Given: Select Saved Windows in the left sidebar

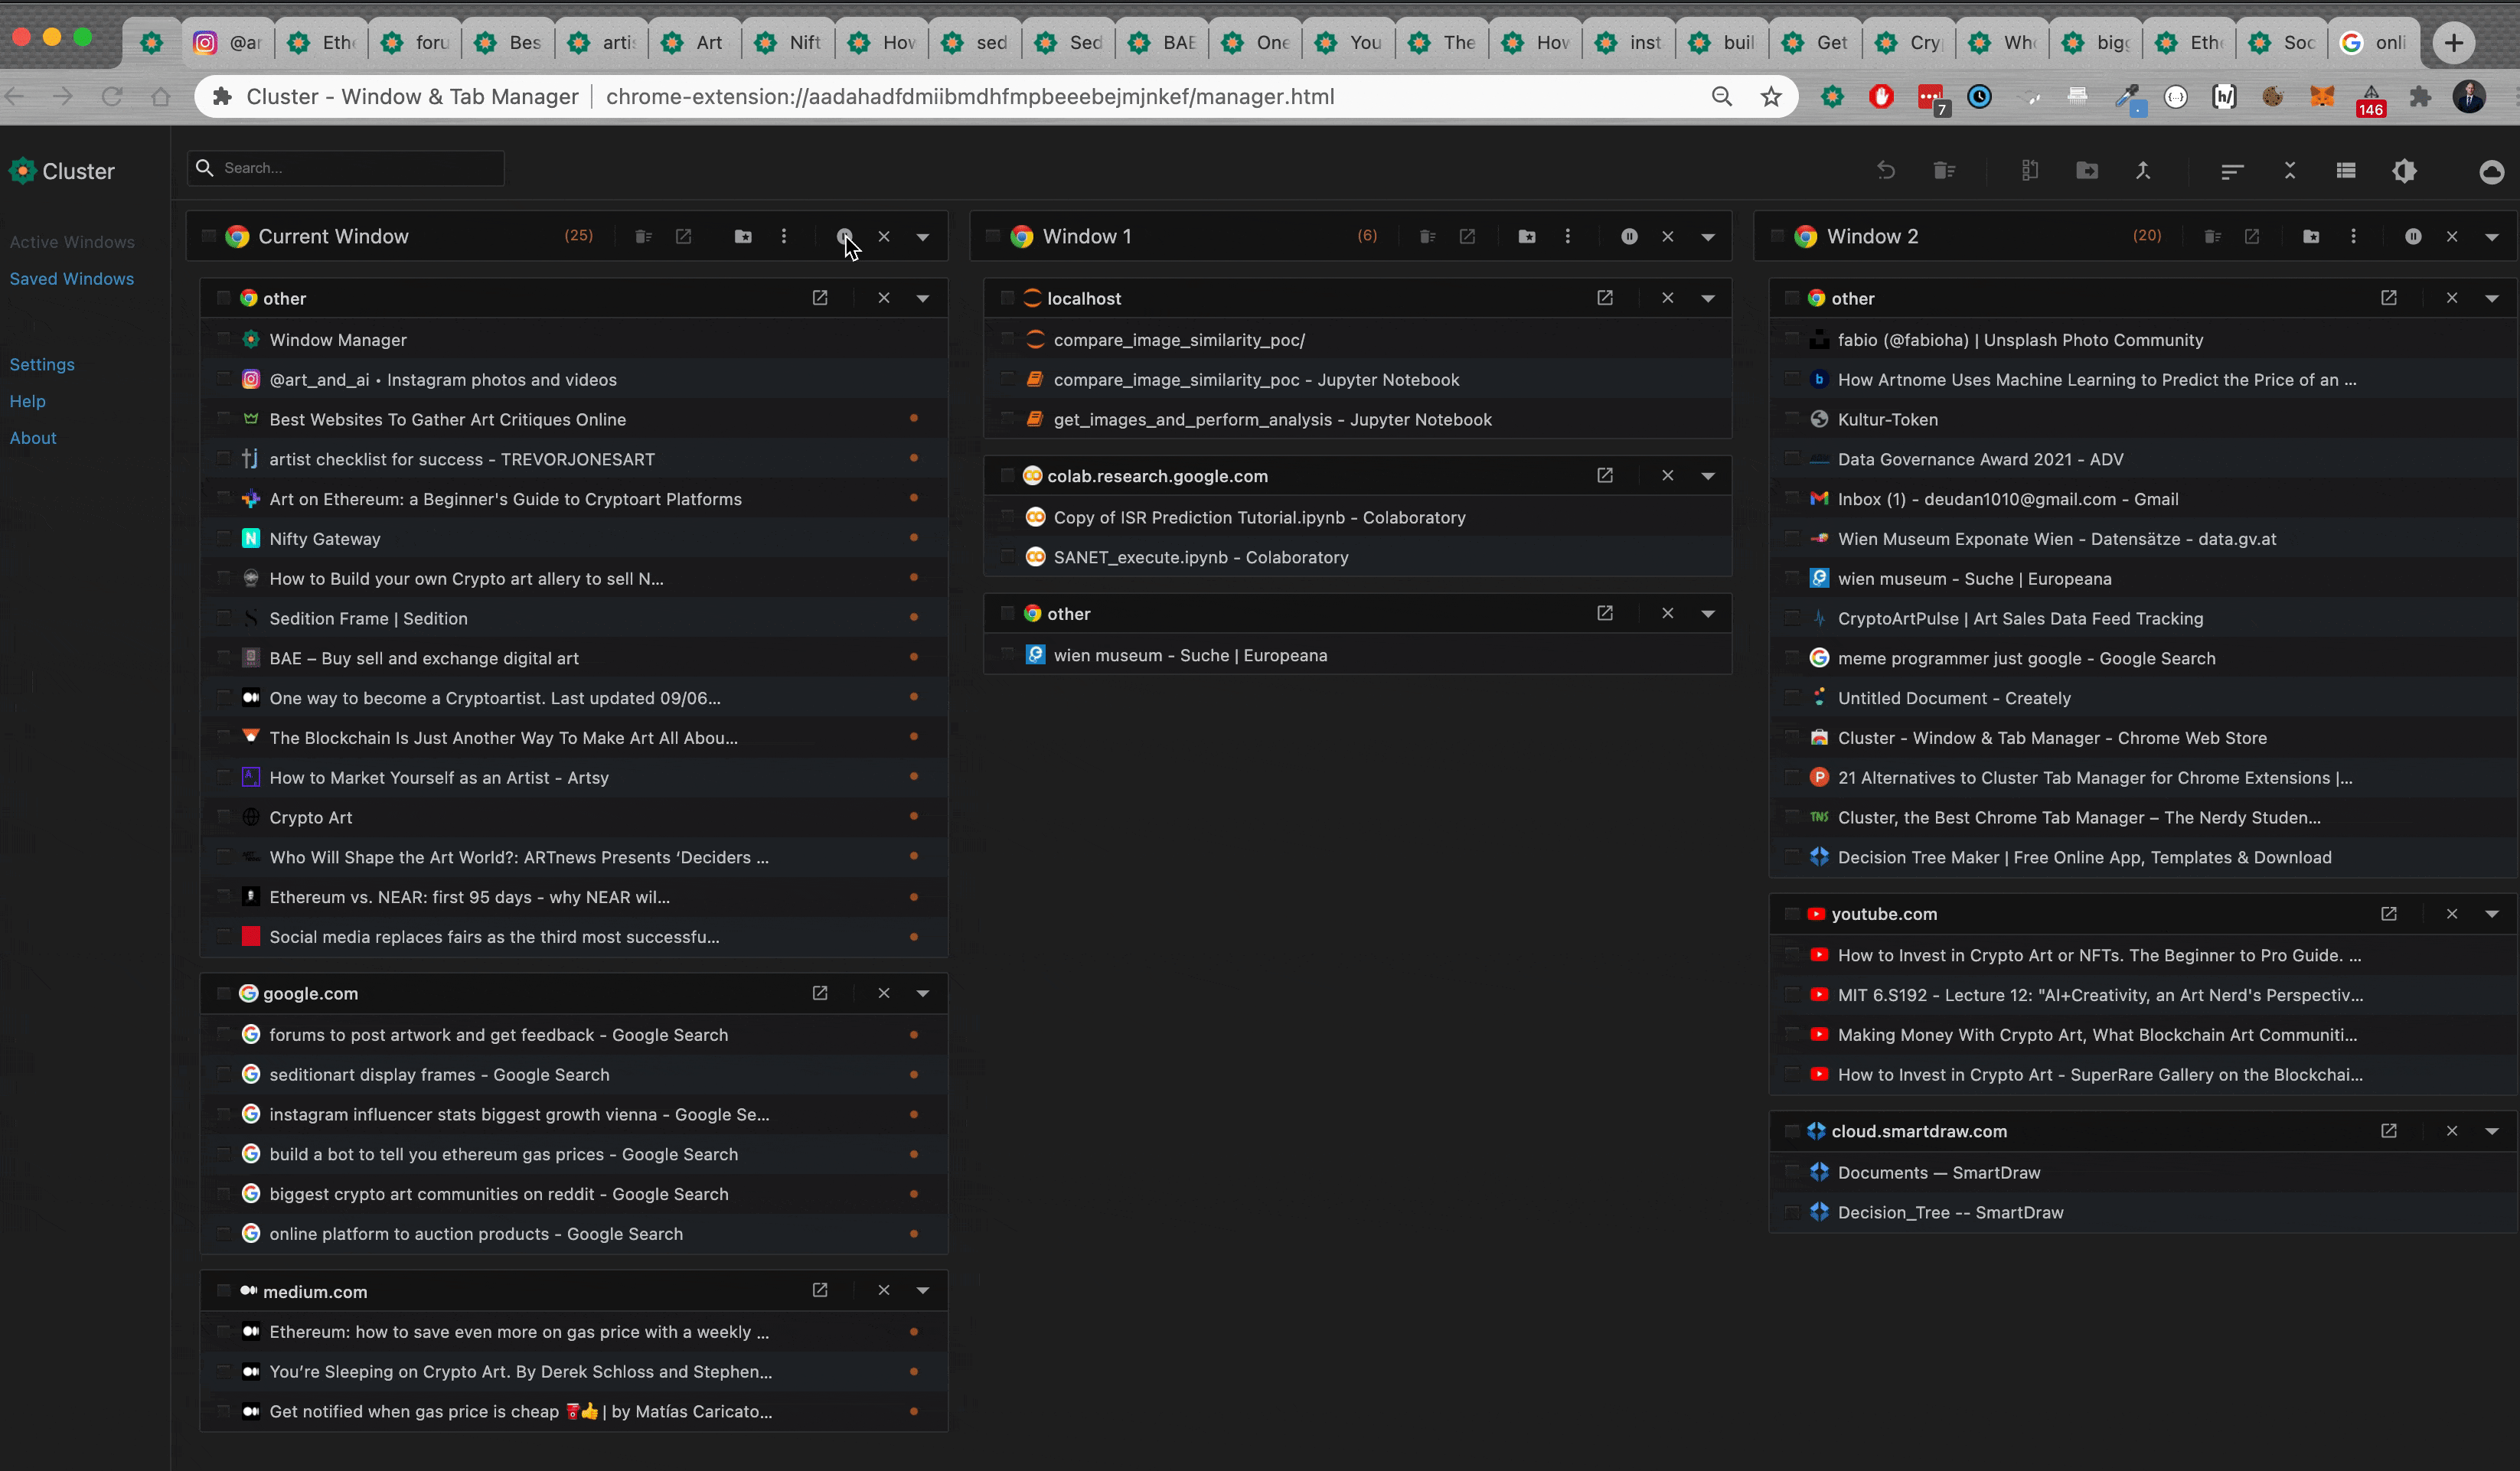Looking at the screenshot, I should click(x=70, y=277).
